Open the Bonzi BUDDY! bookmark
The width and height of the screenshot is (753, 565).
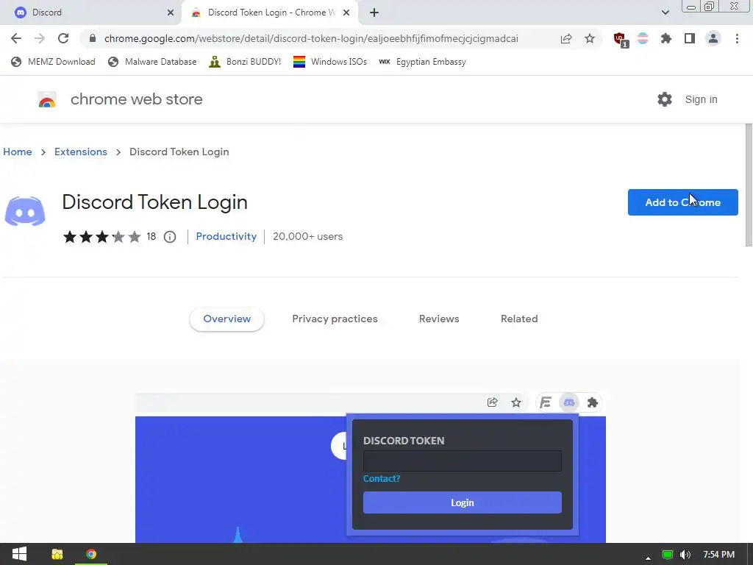pyautogui.click(x=245, y=62)
